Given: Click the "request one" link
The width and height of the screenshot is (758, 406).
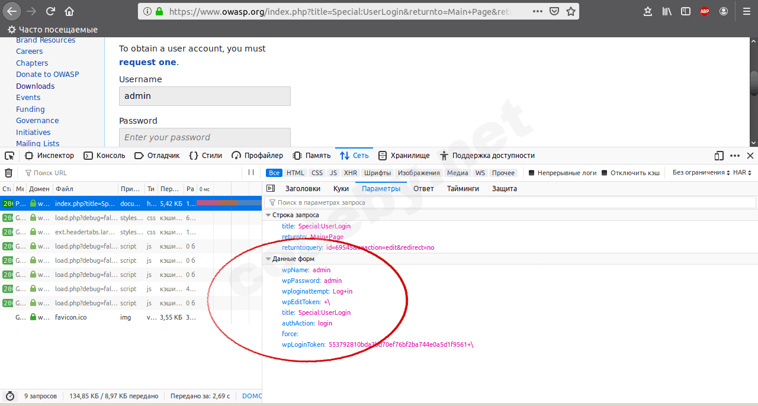Looking at the screenshot, I should pyautogui.click(x=147, y=62).
